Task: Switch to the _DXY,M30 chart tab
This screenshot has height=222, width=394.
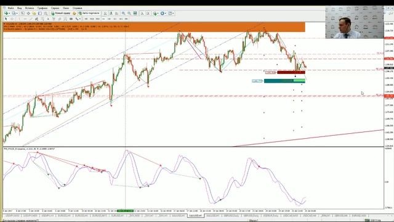Action: pos(134,216)
